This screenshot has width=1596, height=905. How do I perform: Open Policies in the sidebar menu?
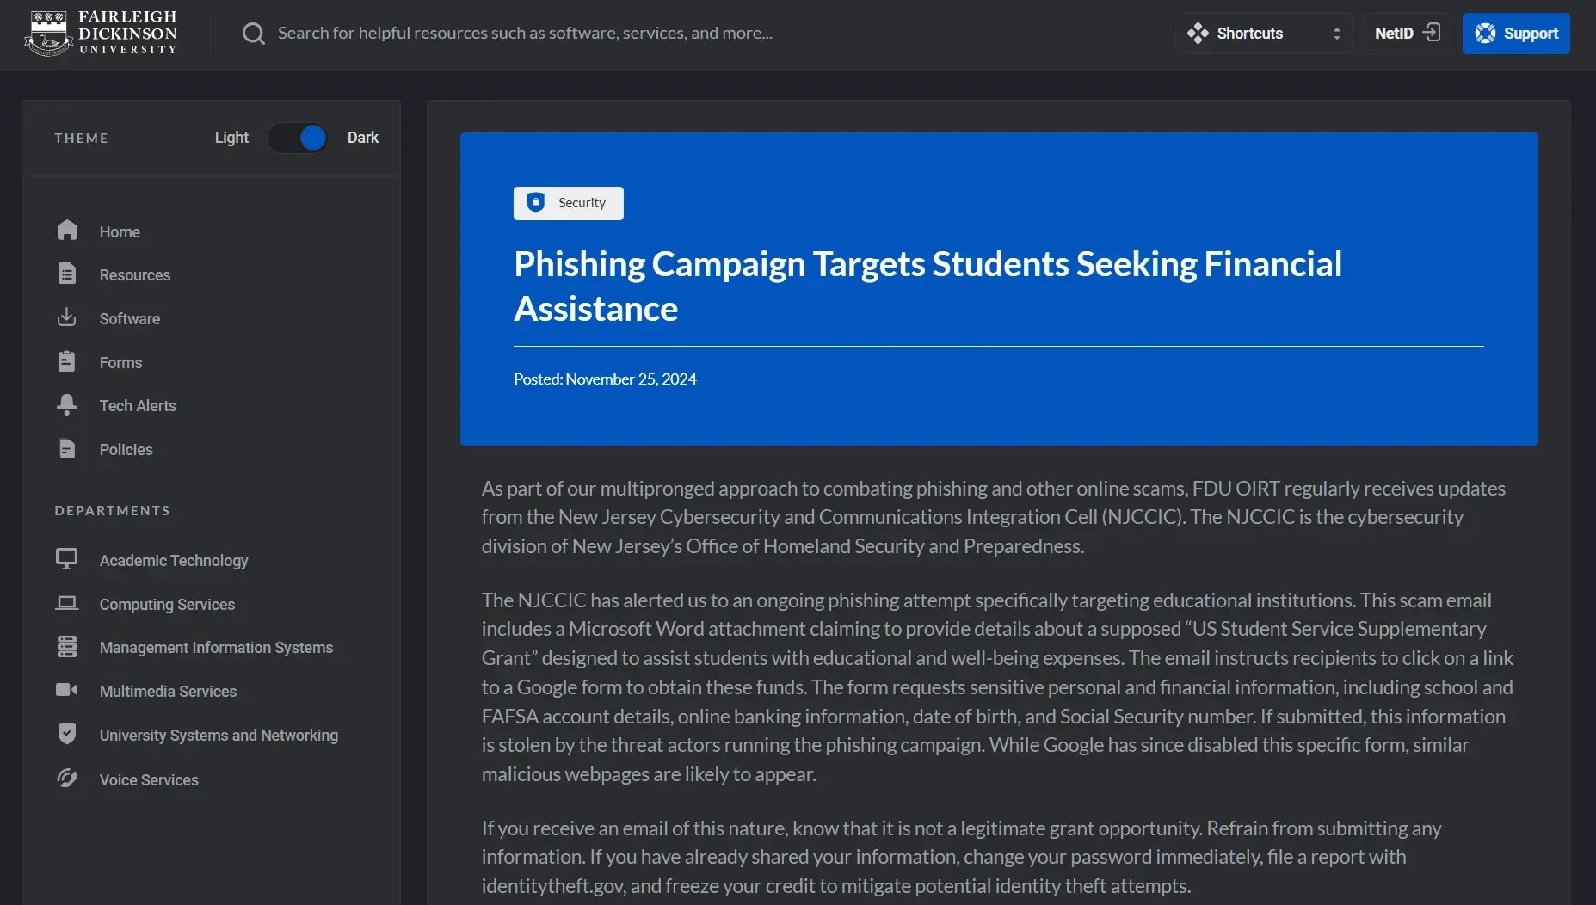126,450
